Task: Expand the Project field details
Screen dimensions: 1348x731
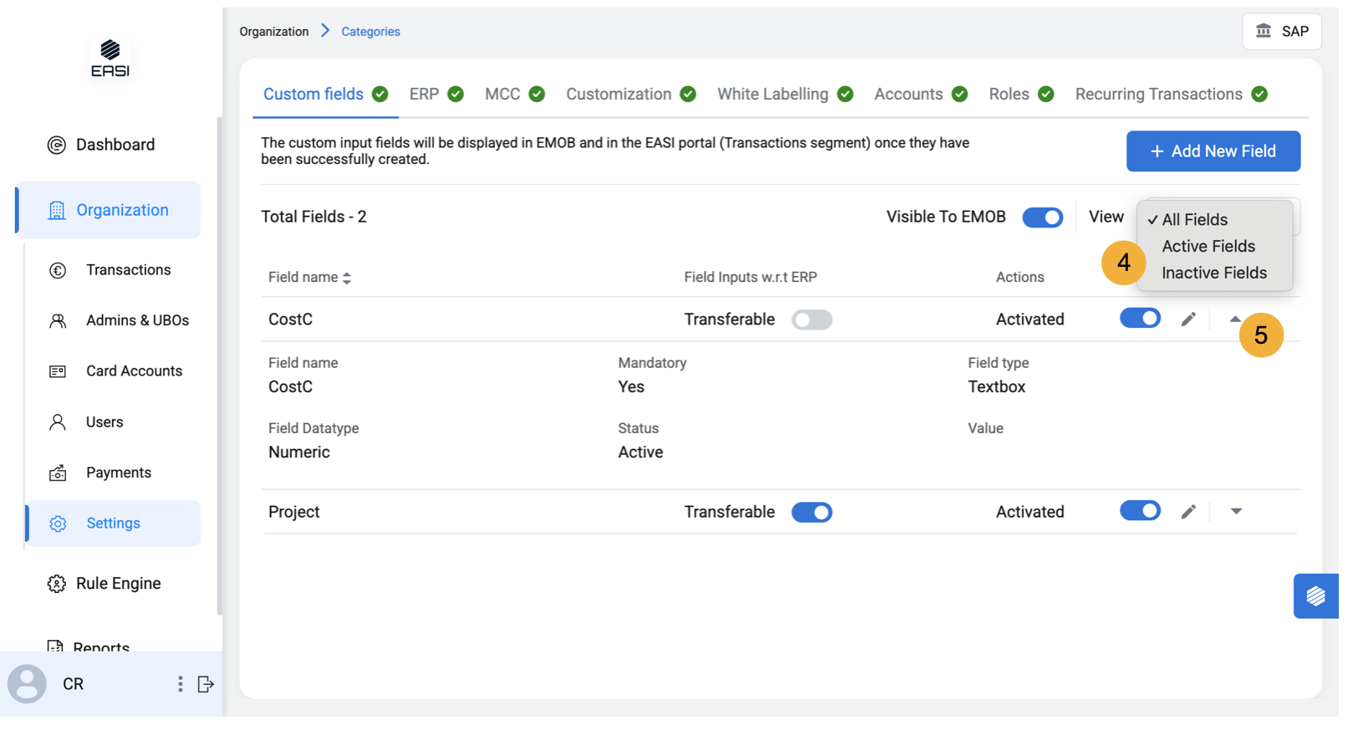Action: 1236,512
